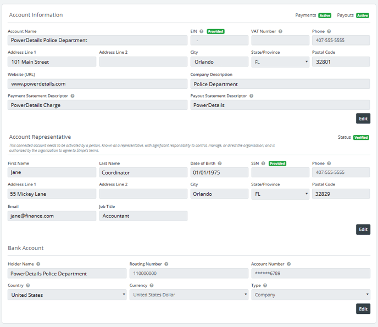Expand the Country dropdown showing United States
The width and height of the screenshot is (378, 327).
(67, 295)
